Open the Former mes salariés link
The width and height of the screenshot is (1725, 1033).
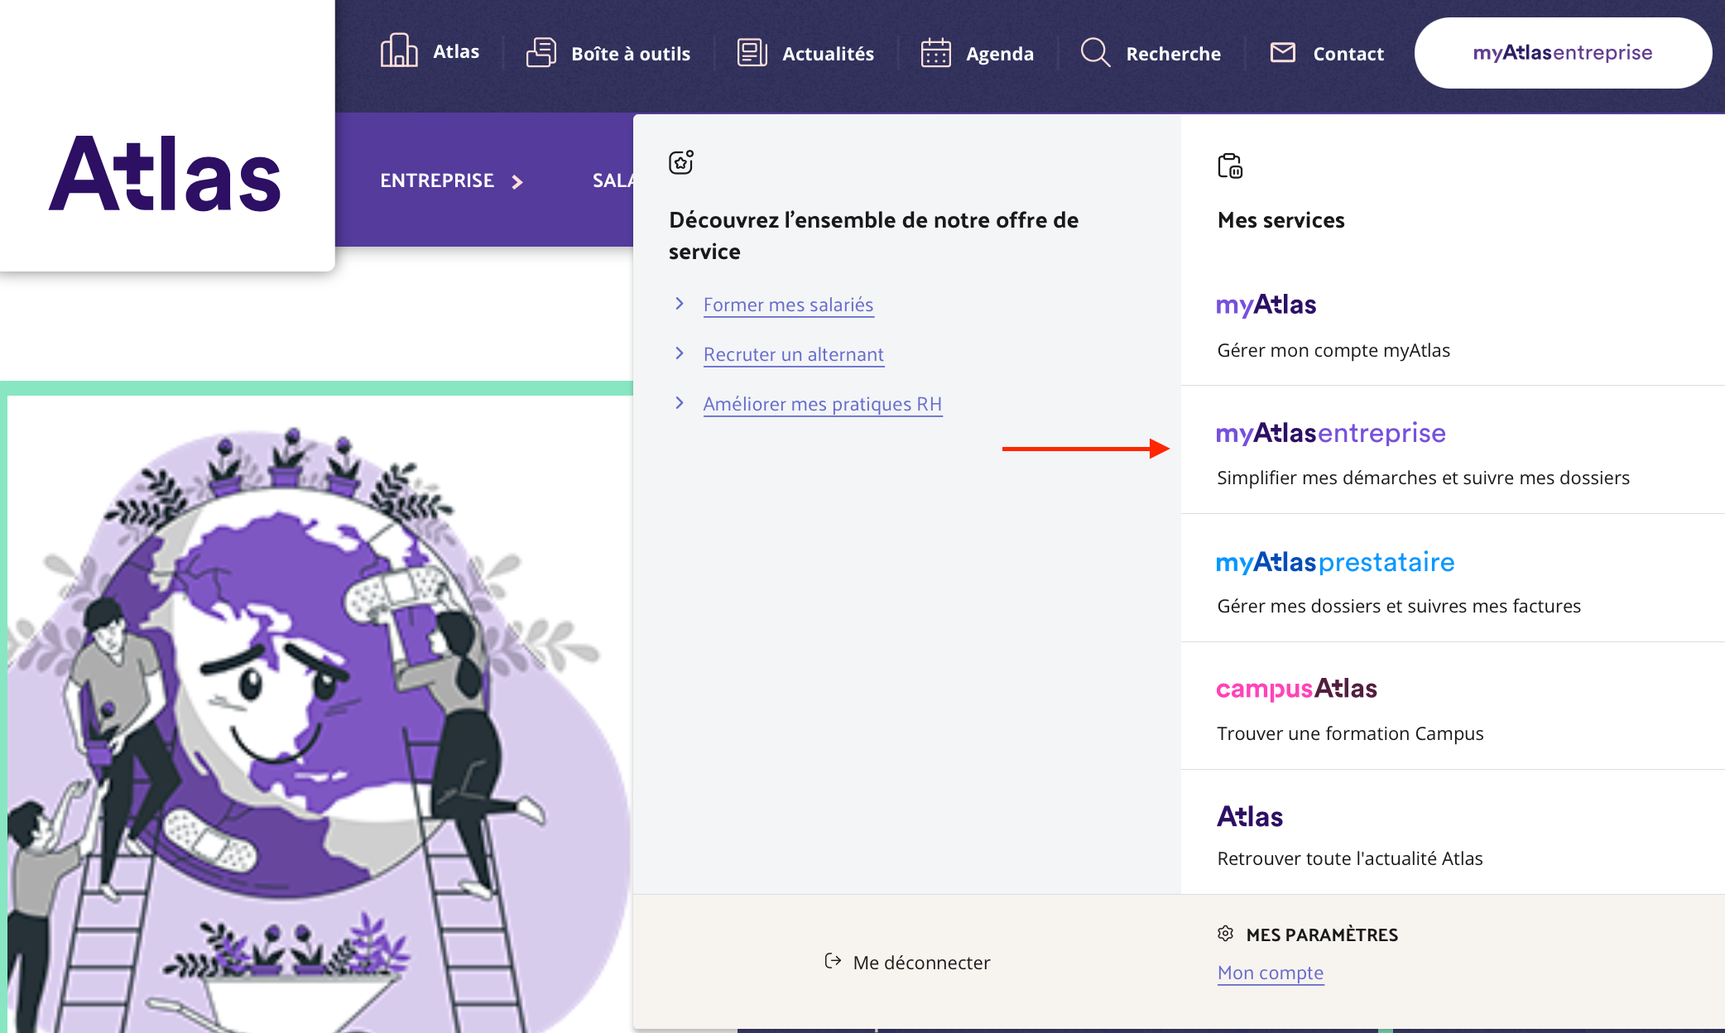(x=788, y=305)
